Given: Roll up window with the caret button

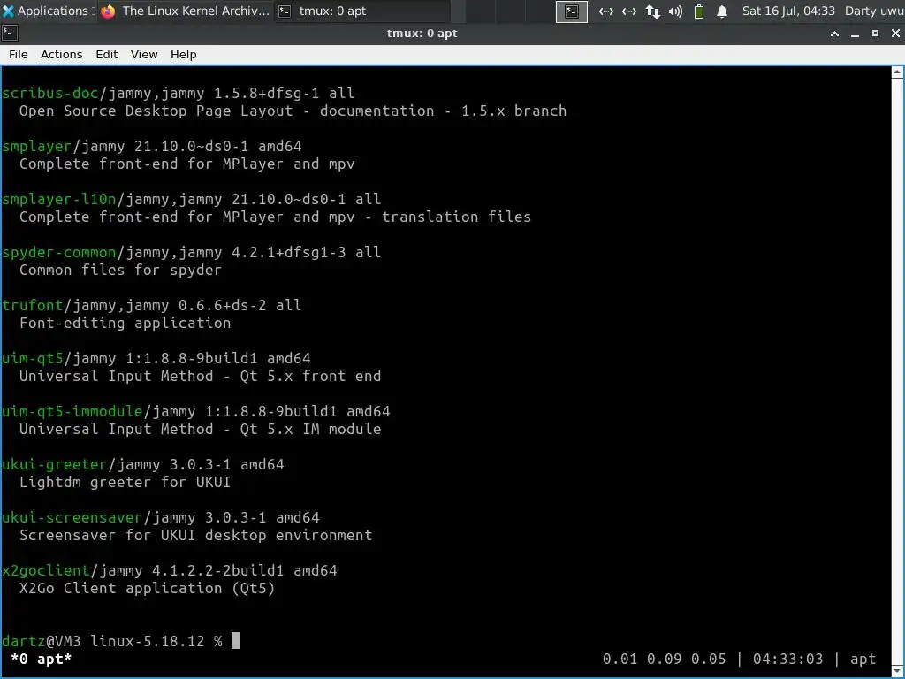Looking at the screenshot, I should (834, 34).
